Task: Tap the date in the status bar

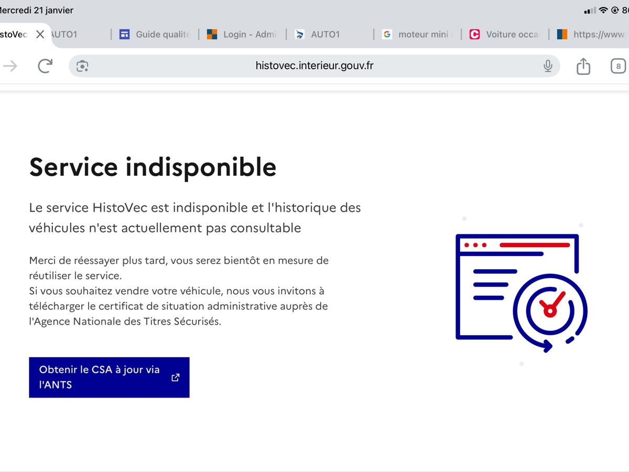Action: pyautogui.click(x=37, y=10)
